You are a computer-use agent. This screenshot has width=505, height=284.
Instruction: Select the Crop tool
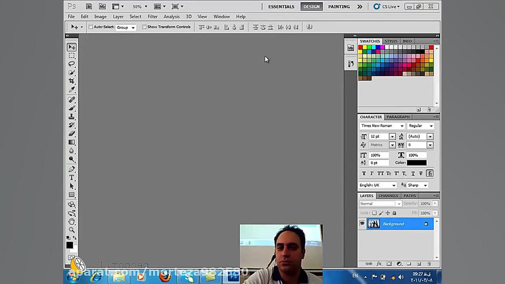coord(72,81)
